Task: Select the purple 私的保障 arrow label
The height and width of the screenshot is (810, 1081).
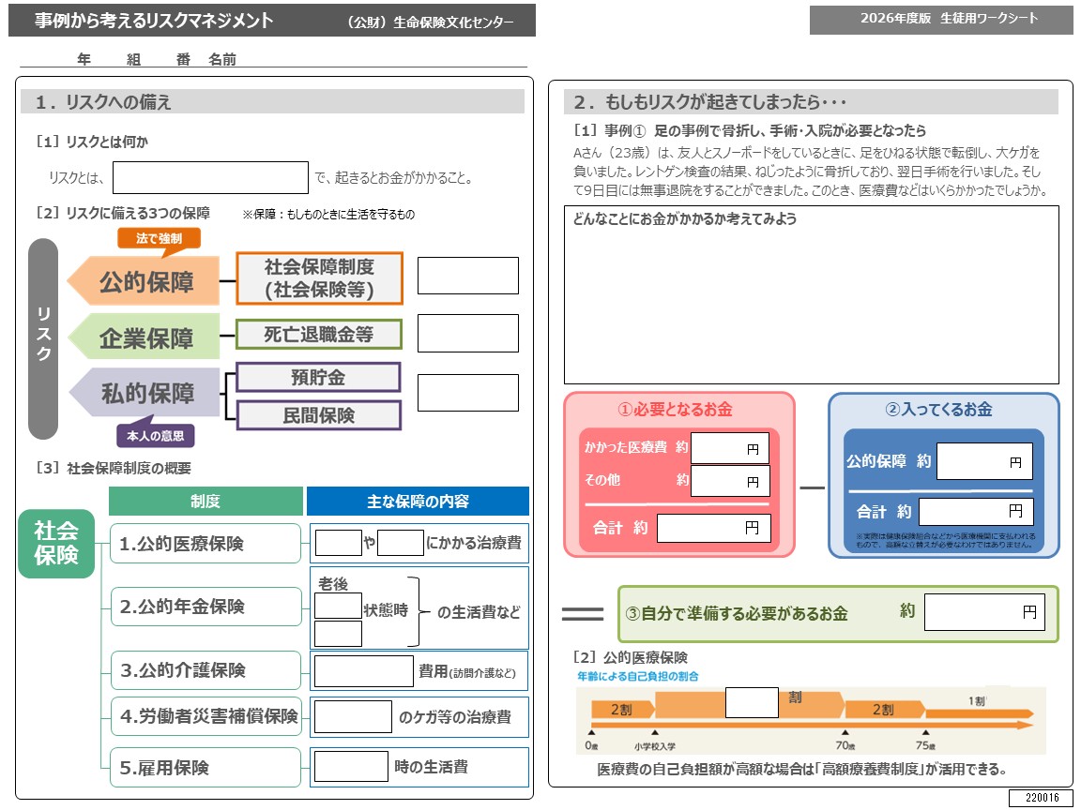Action: 146,393
